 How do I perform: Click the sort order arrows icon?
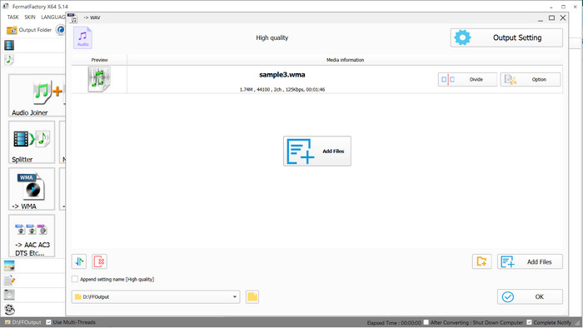(79, 261)
